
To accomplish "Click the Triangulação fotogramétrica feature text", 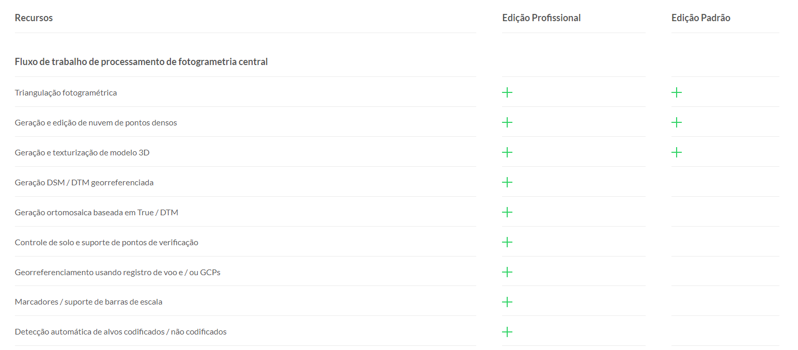I will (66, 93).
